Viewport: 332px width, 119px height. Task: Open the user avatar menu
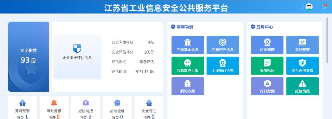click(309, 7)
